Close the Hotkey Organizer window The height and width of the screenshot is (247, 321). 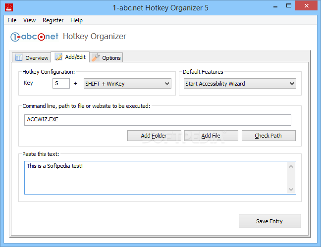click(x=307, y=6)
